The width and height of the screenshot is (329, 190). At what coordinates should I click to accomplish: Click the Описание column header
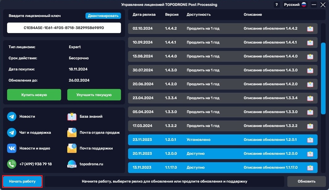pyautogui.click(x=253, y=15)
